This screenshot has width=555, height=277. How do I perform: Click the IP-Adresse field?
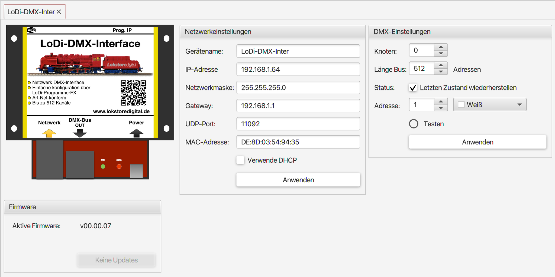(298, 69)
